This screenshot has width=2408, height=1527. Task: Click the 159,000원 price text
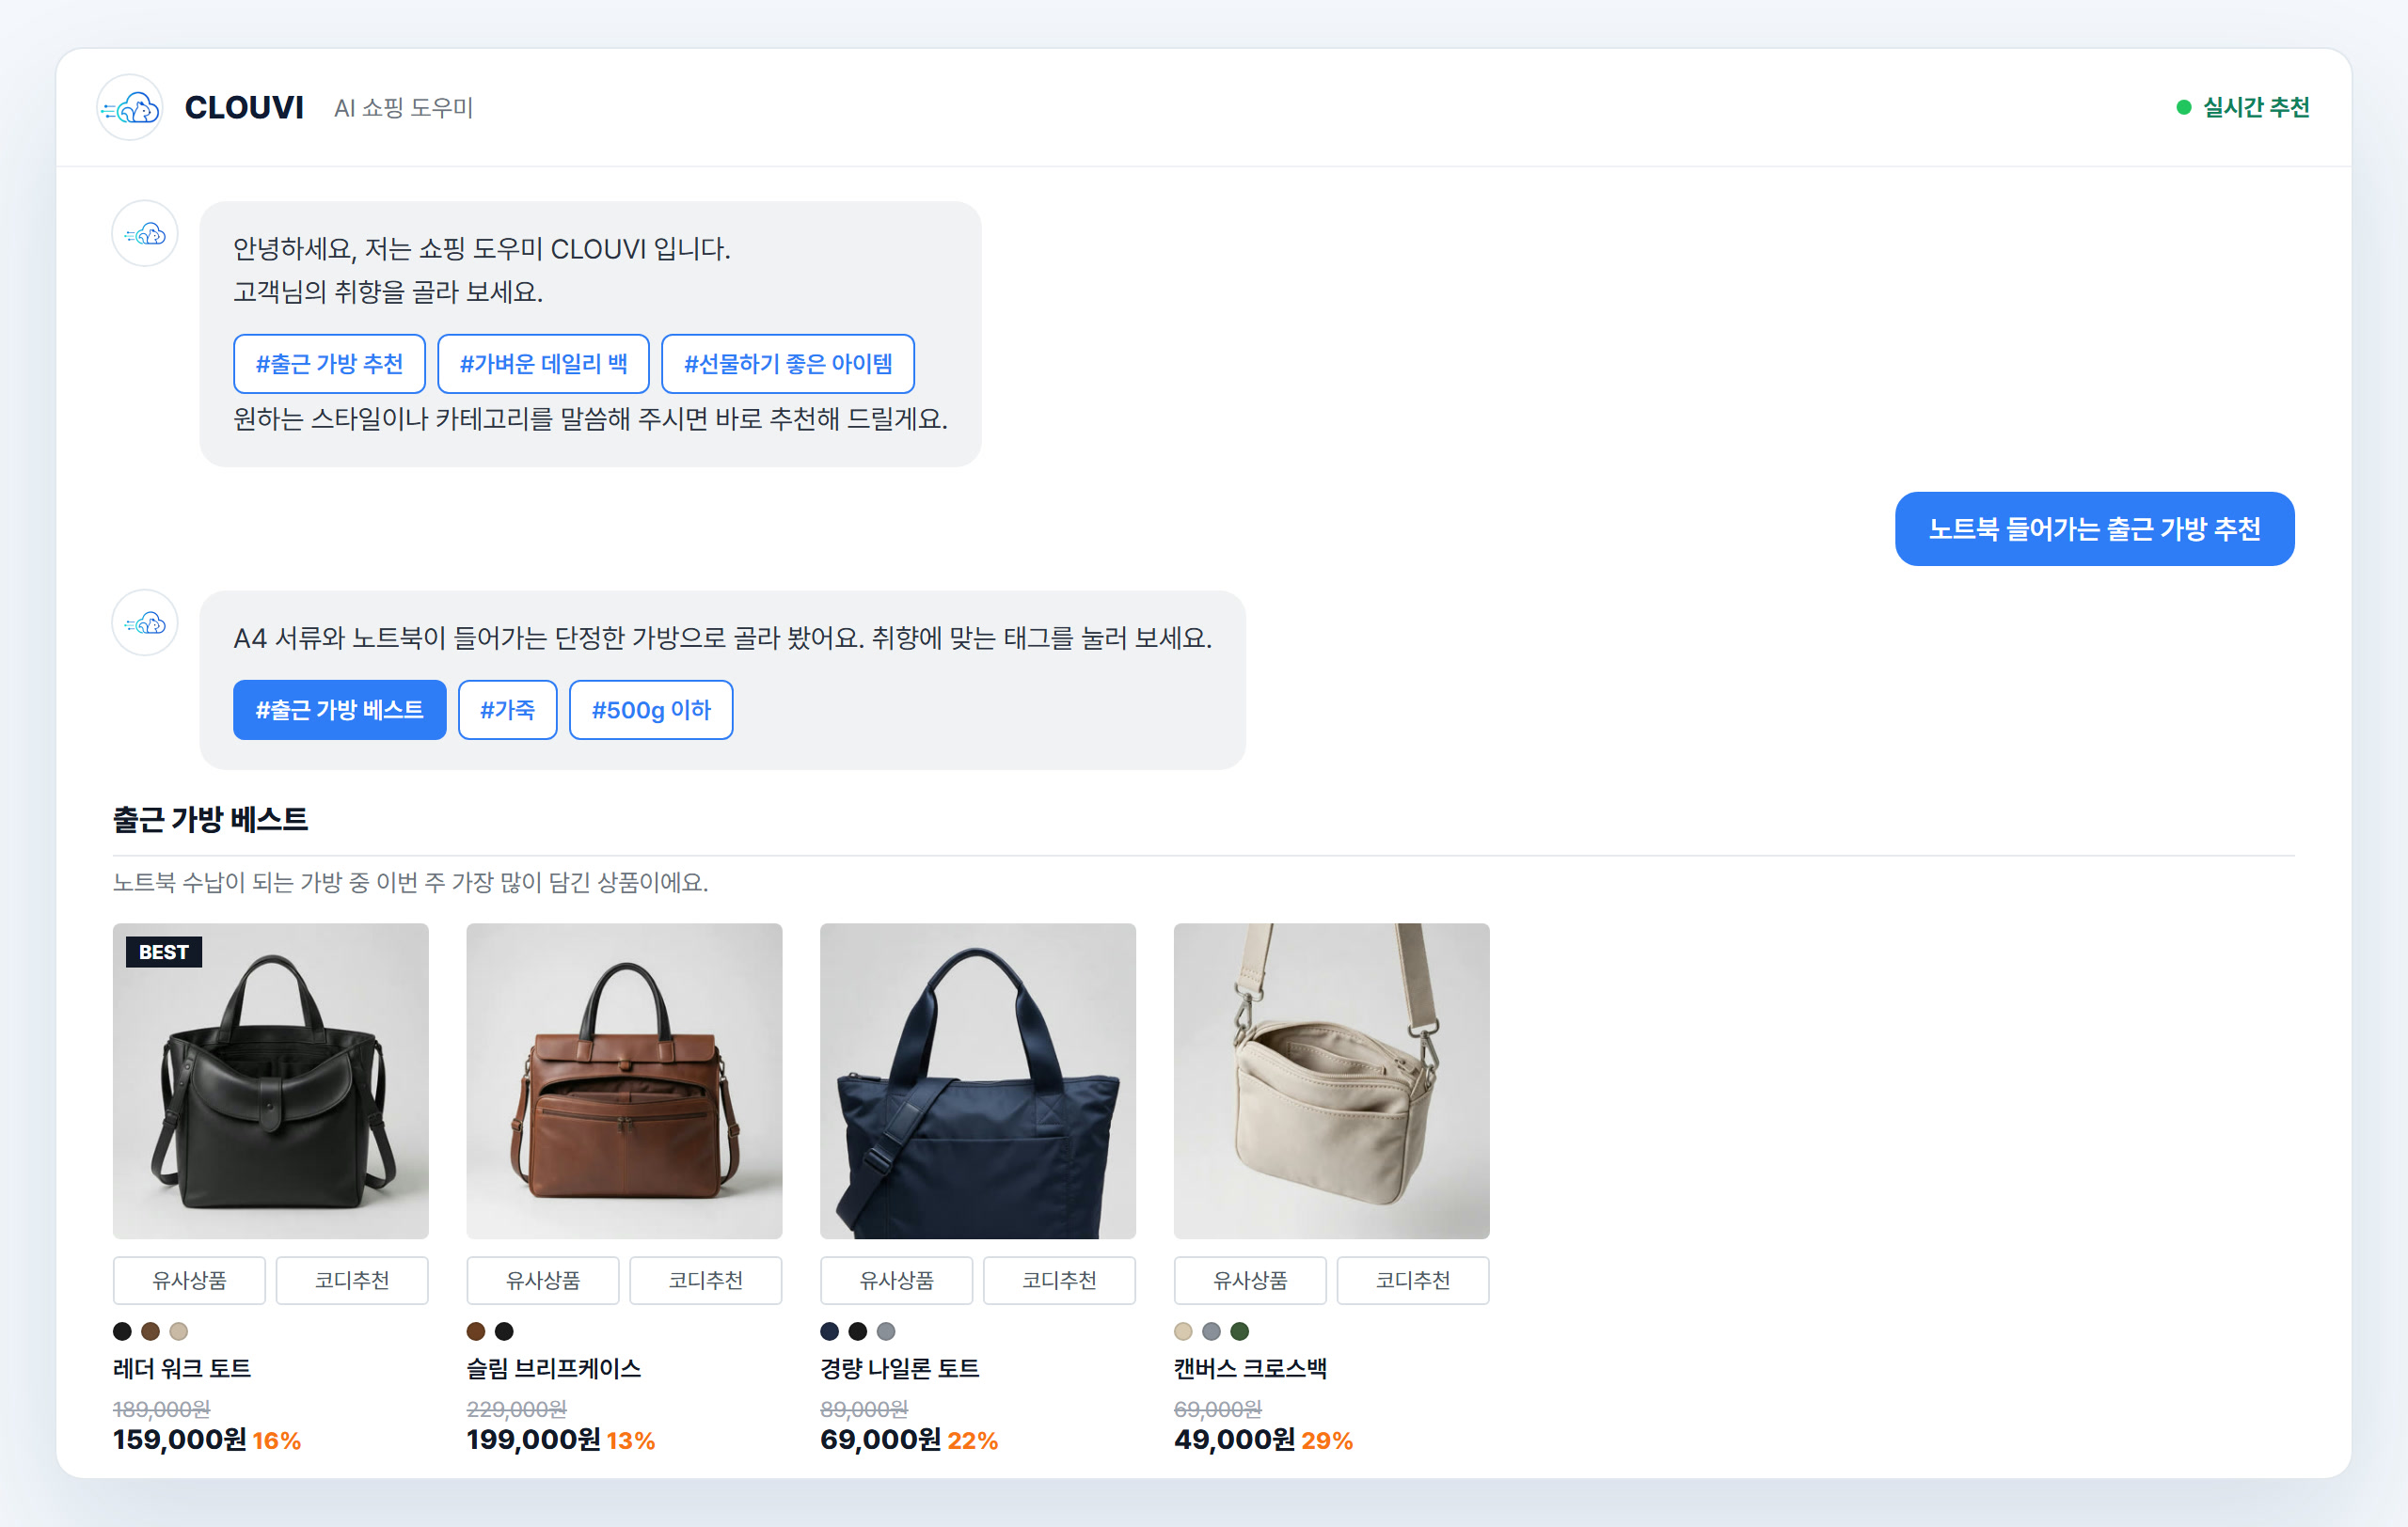point(179,1439)
